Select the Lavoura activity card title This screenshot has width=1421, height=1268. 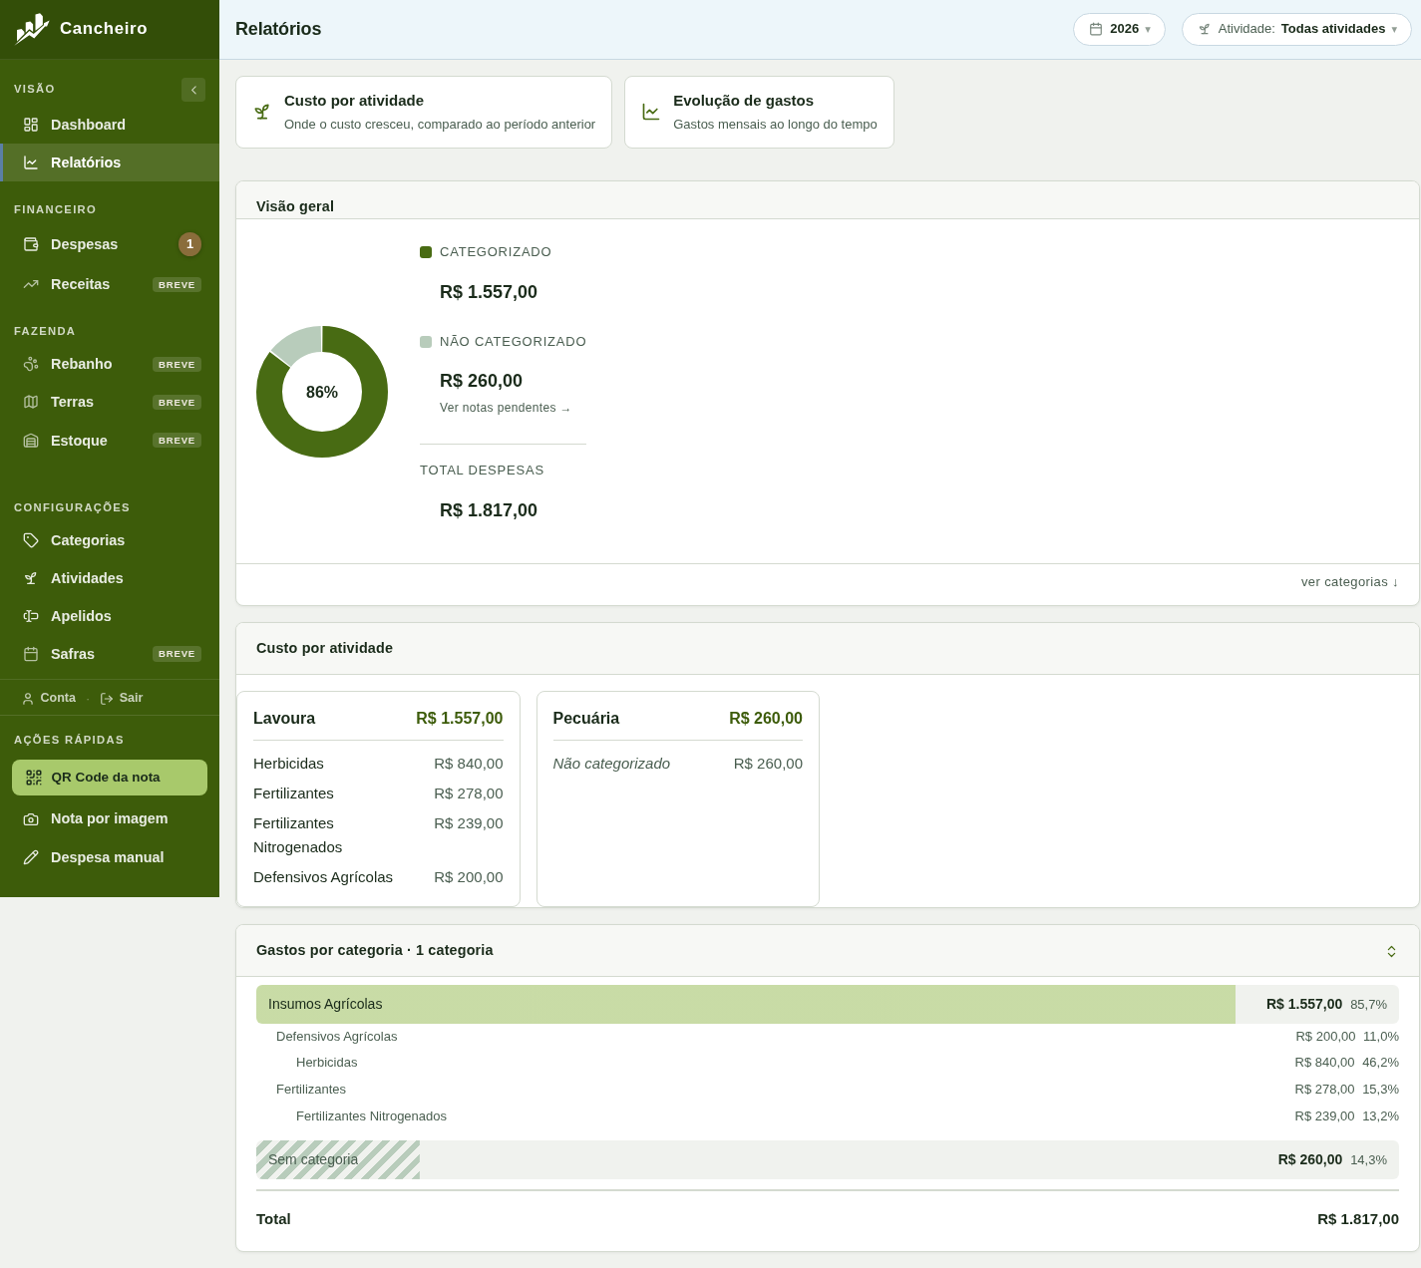284,719
